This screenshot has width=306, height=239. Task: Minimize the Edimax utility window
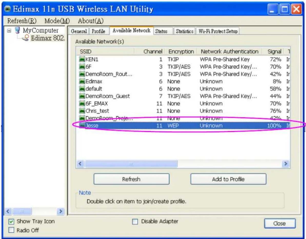(273, 9)
